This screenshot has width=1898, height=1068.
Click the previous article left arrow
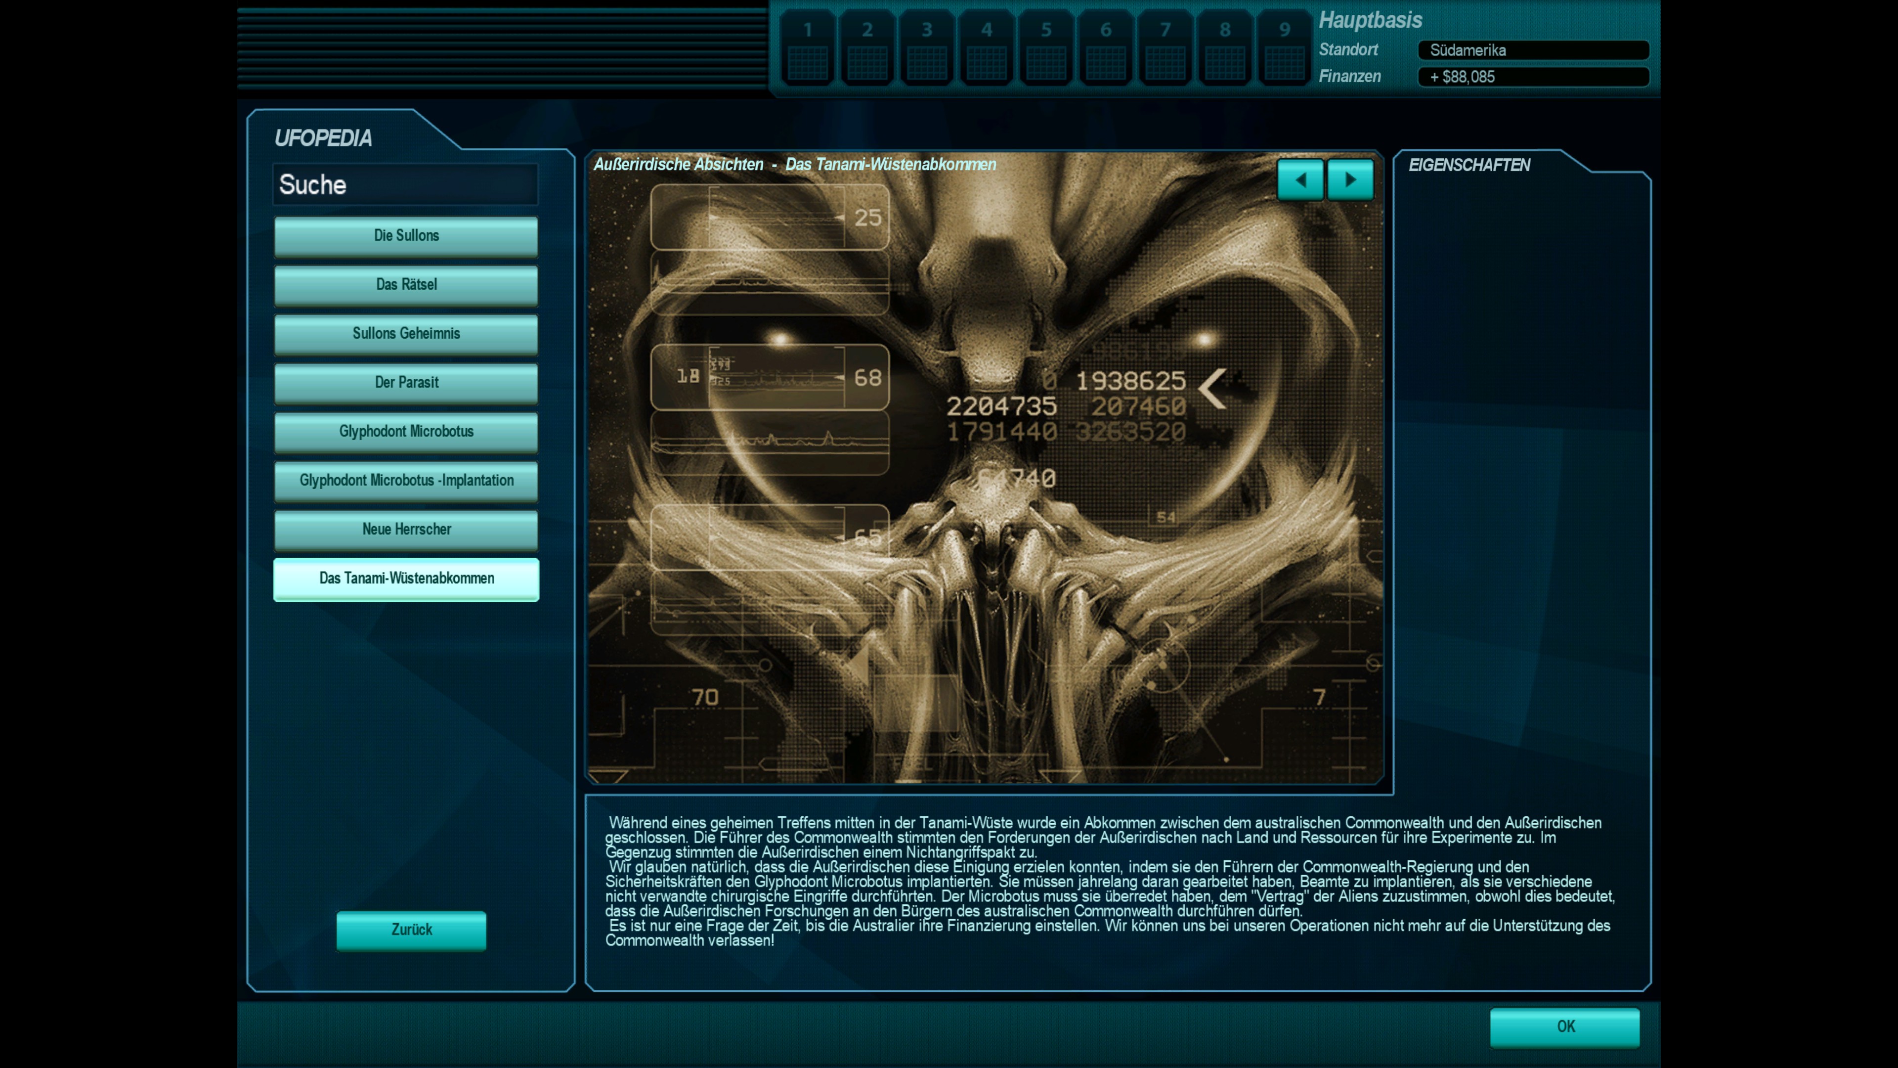[x=1300, y=180]
